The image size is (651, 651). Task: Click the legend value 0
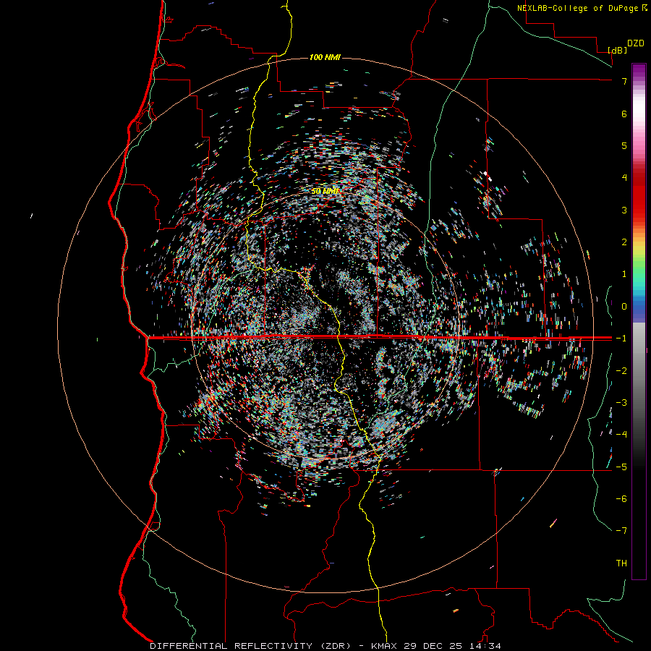pyautogui.click(x=624, y=307)
